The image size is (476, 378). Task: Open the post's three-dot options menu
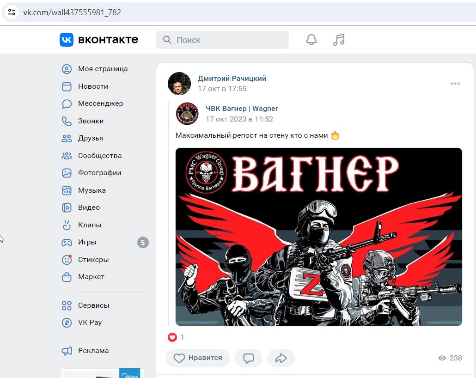tap(455, 84)
